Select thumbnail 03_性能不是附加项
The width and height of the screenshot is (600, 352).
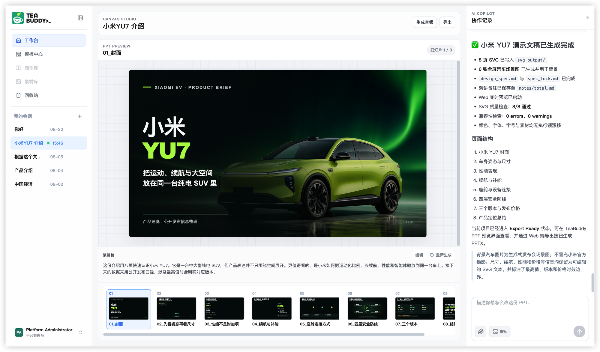(224, 309)
